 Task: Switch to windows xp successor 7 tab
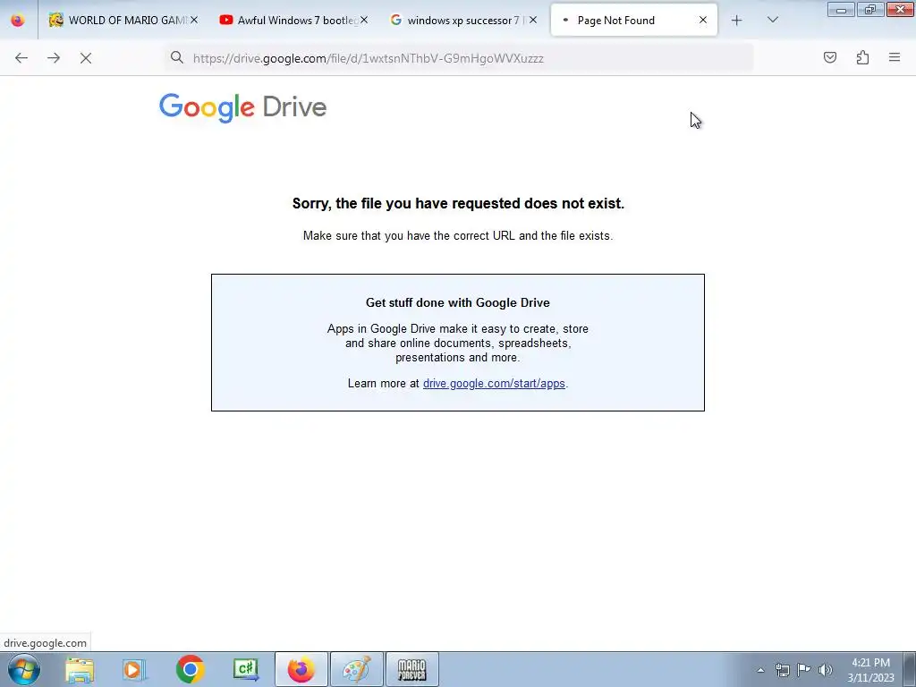(464, 20)
